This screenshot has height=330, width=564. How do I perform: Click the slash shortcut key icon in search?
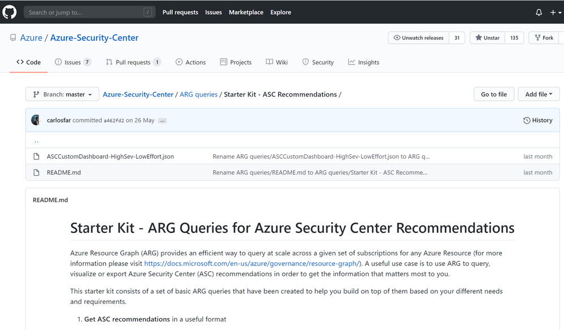tap(147, 12)
